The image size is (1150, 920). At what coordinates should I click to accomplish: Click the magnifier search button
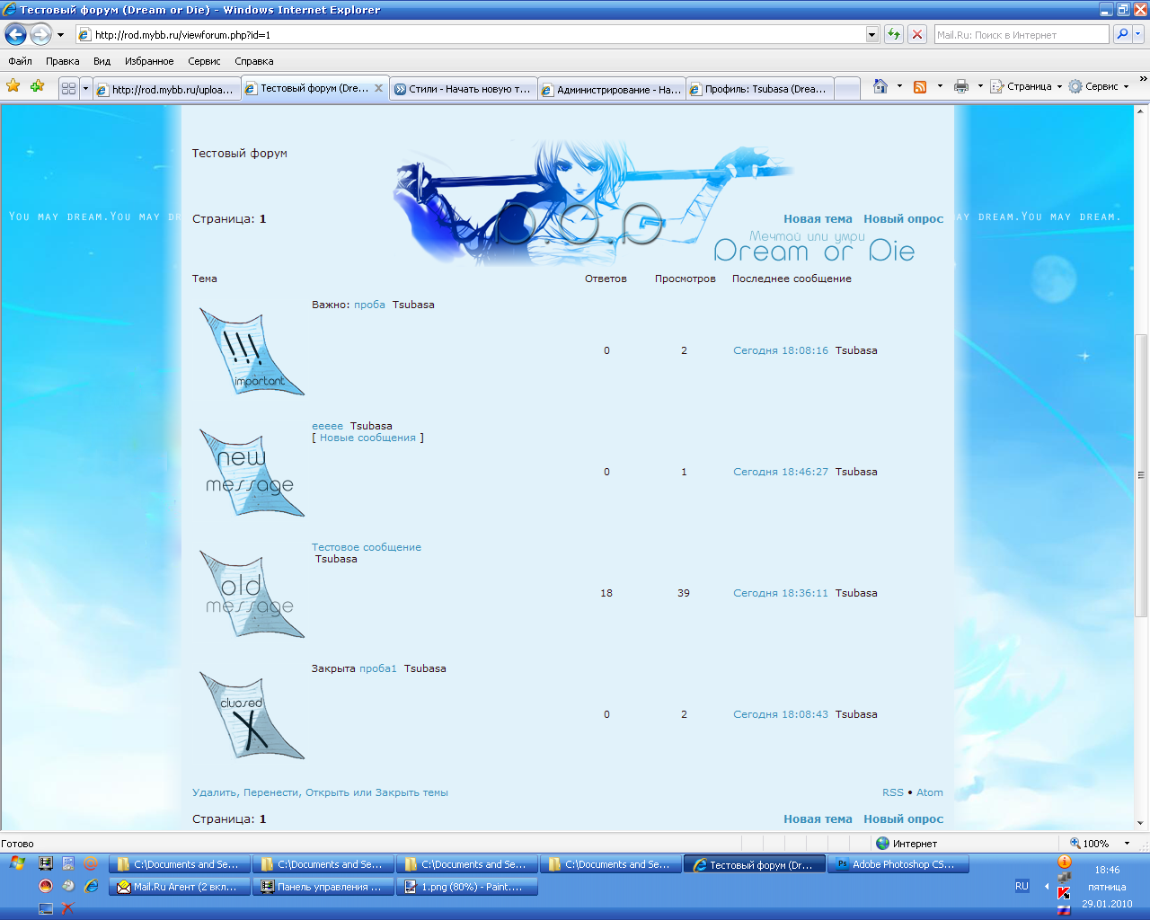click(1122, 34)
